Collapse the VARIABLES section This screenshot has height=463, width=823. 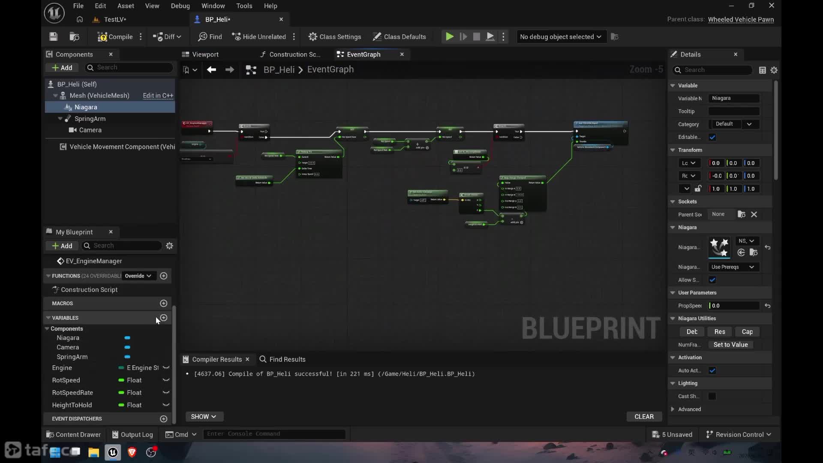48,318
